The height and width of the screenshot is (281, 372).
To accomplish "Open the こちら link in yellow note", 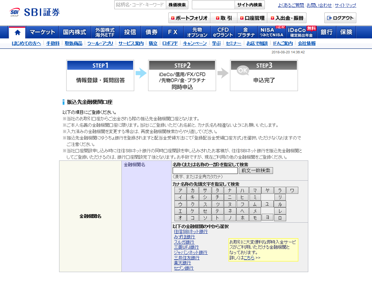I will pyautogui.click(x=249, y=258).
